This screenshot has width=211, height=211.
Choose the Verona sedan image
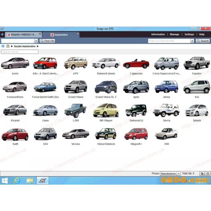click(76, 134)
